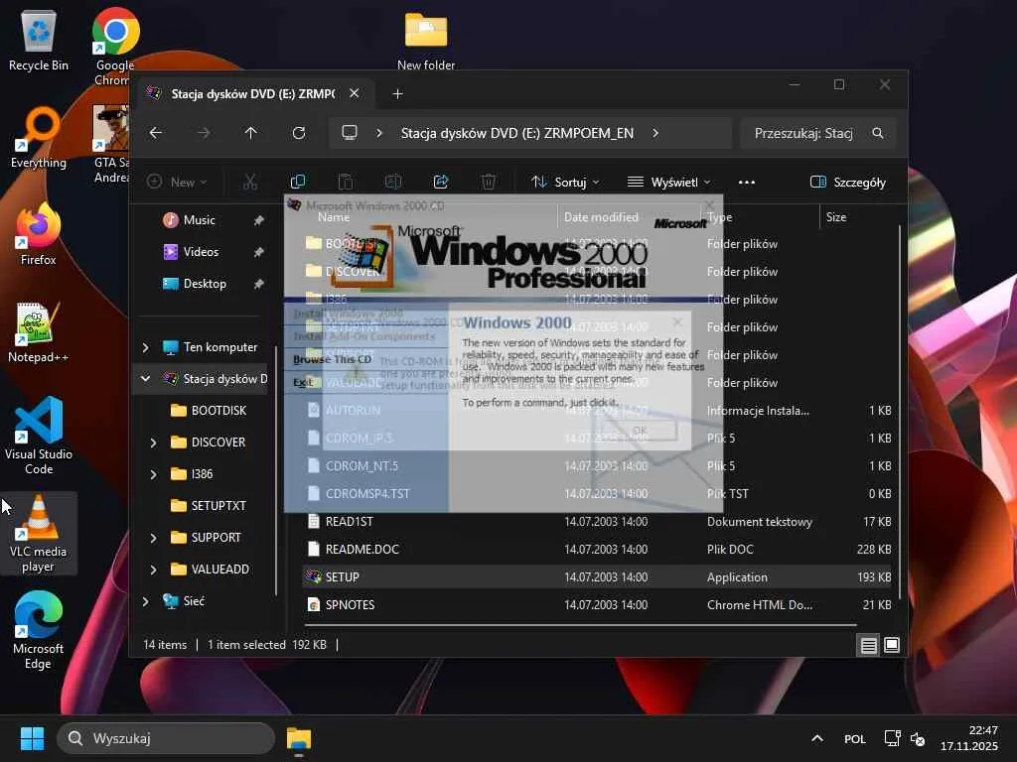Select SETUPTXT folder in navigation tree
Image resolution: width=1017 pixels, height=762 pixels.
click(218, 505)
